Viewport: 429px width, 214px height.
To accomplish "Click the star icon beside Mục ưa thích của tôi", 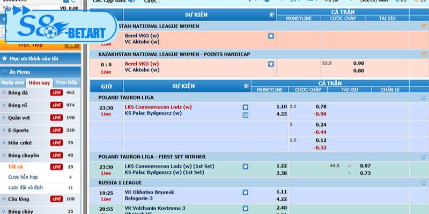I will point(4,58).
